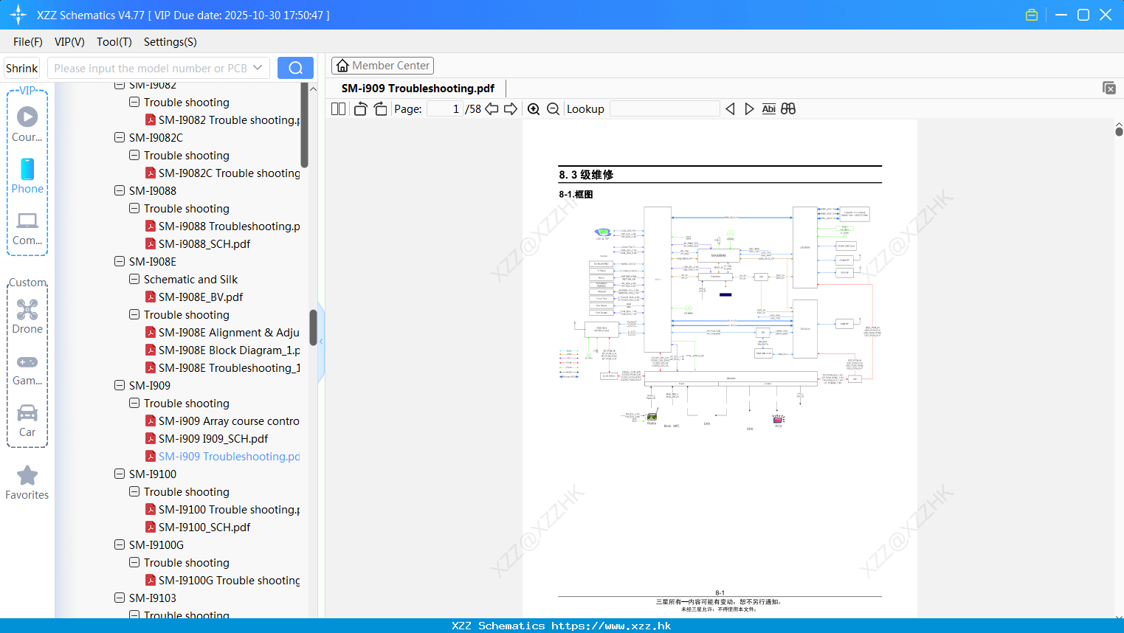
Task: Click the tree panel vertical scrollbar
Action: [x=313, y=327]
